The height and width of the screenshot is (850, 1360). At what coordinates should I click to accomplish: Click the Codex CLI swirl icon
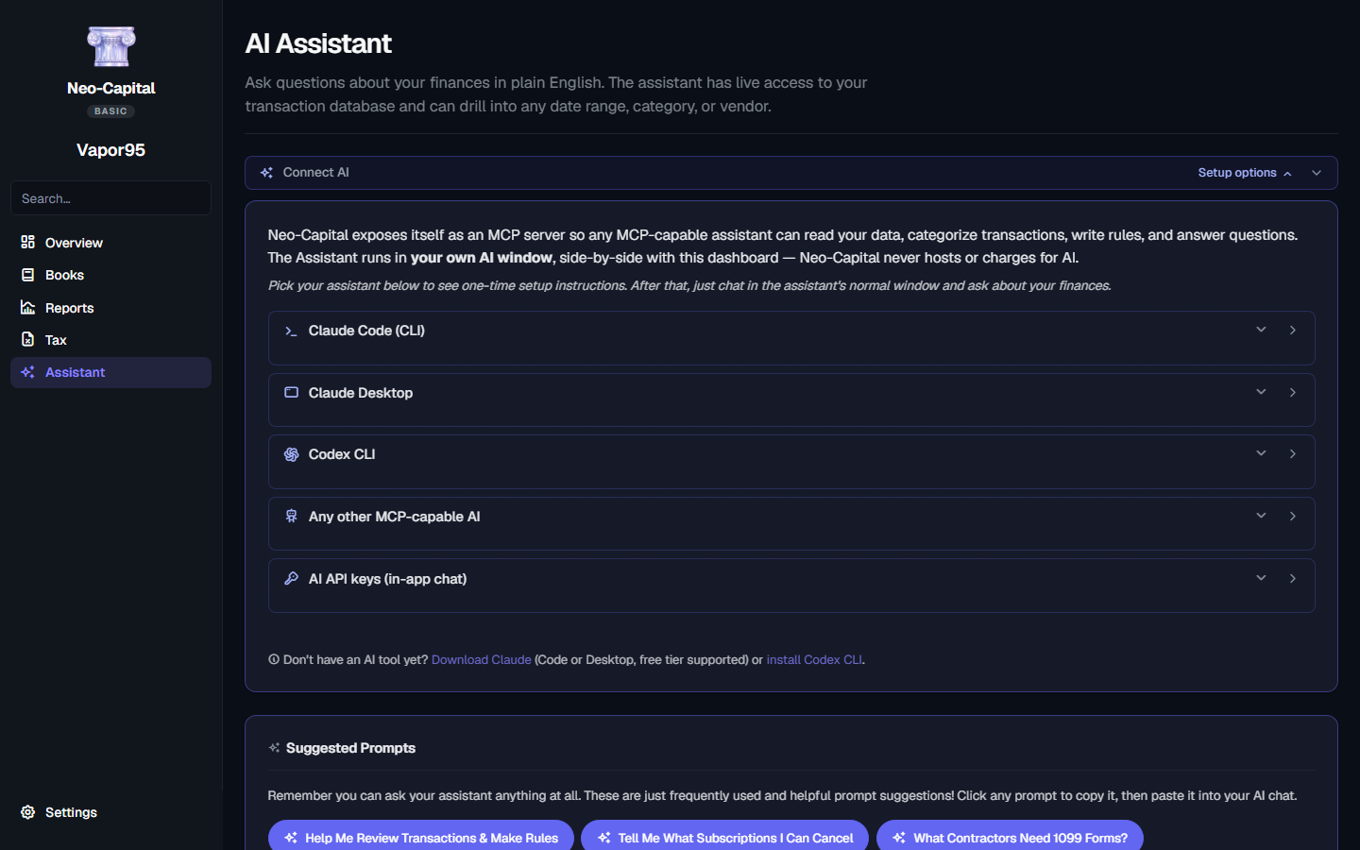(x=291, y=454)
